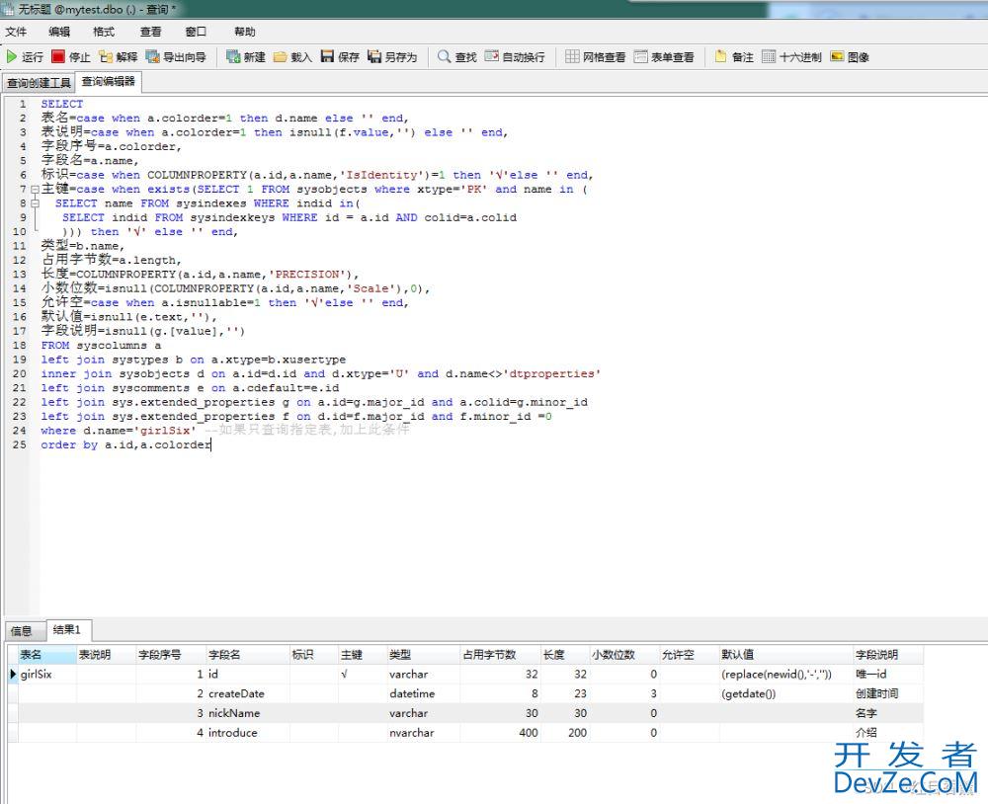Stop execution with the red 停止 icon
988x804 pixels.
[x=58, y=56]
